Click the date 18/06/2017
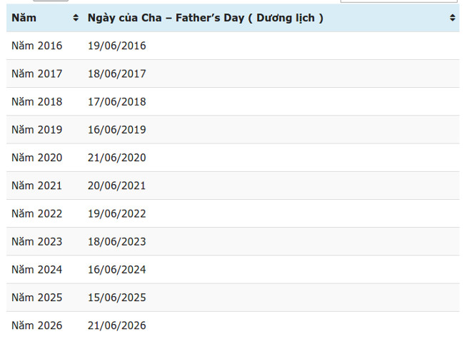This screenshot has height=339, width=464. pyautogui.click(x=116, y=74)
